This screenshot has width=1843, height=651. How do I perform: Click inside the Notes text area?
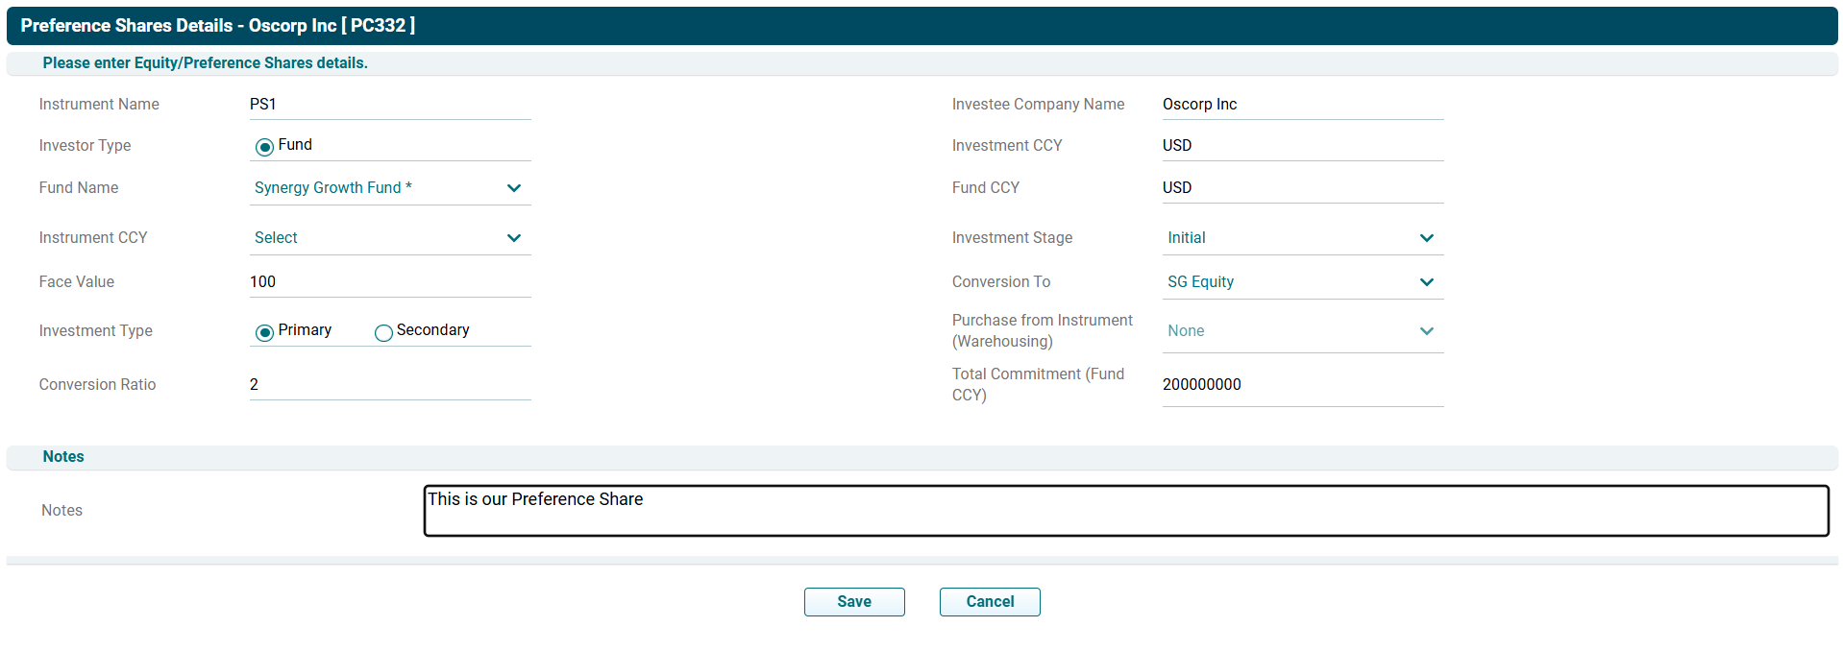pyautogui.click(x=1124, y=512)
